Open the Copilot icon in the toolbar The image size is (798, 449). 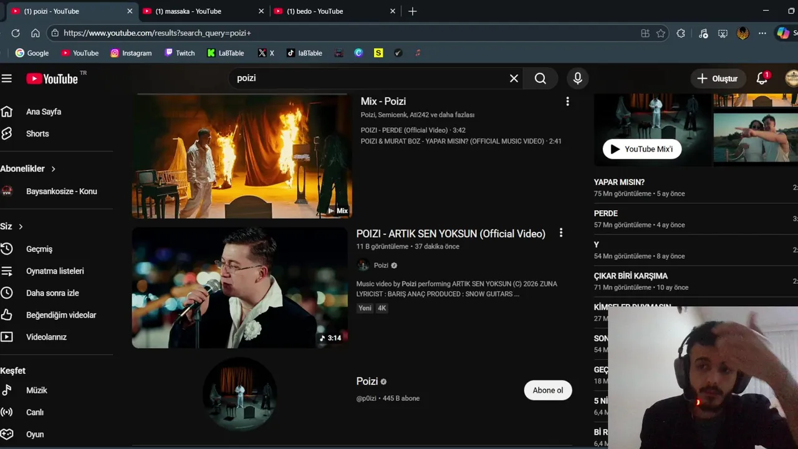783,33
